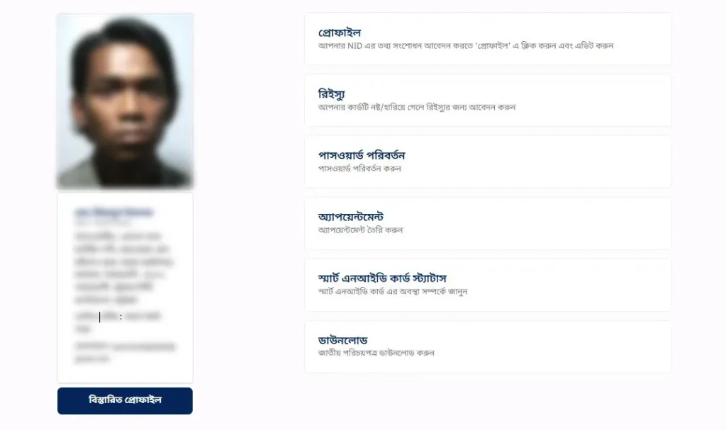The height and width of the screenshot is (430, 726).
Task: Click the NID তথ্য সংশোধন description text
Action: (465, 46)
